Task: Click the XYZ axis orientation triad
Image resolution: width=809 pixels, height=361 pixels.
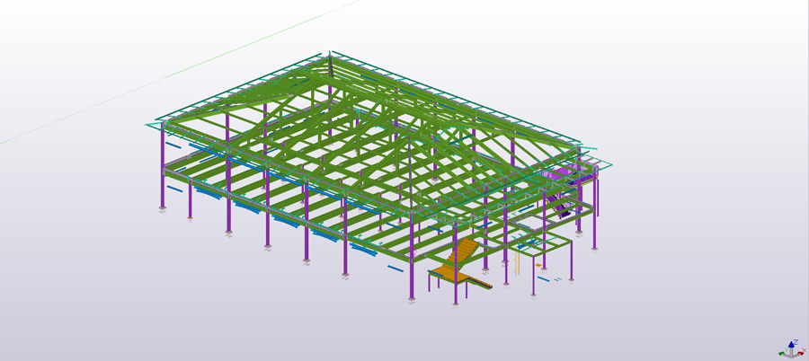Action: tap(792, 348)
